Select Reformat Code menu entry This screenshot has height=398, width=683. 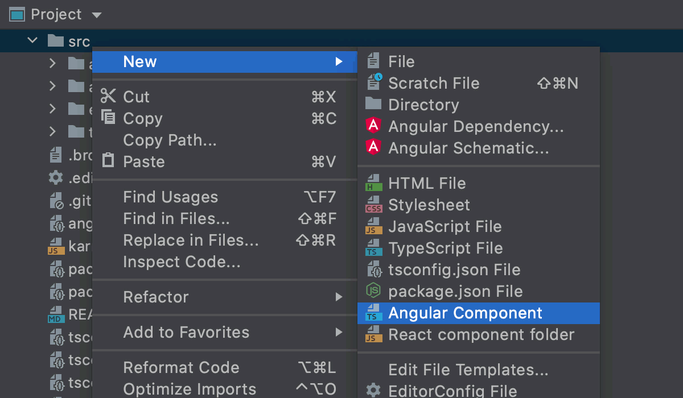225,367
